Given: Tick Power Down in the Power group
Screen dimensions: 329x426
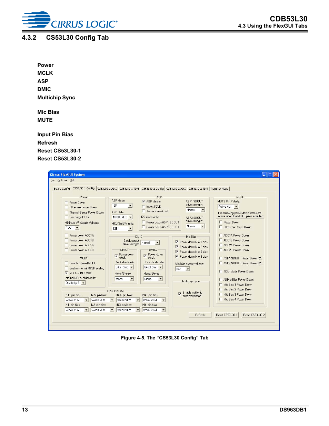Looking at the screenshot, I should pos(67,202).
